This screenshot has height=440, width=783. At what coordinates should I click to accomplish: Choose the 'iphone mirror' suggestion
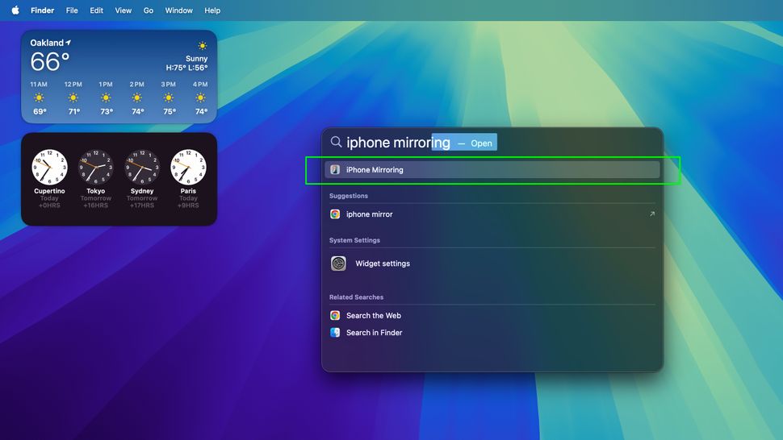(x=492, y=214)
